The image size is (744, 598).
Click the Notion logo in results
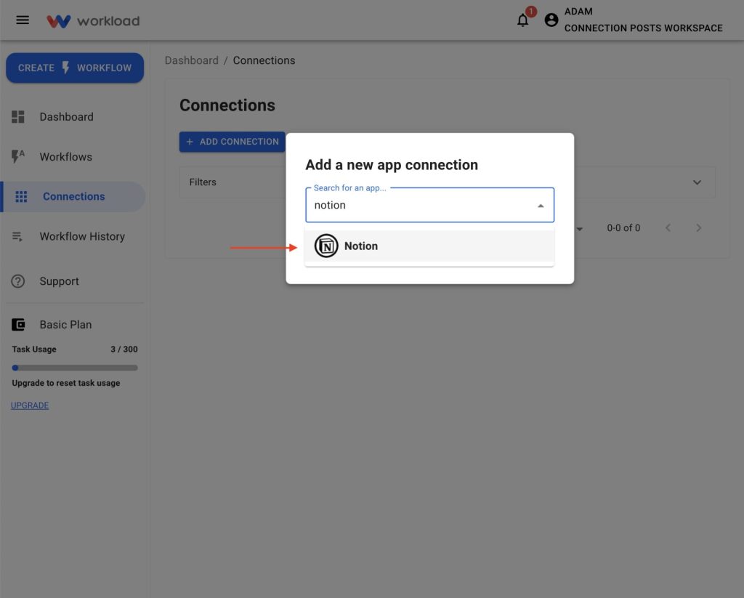(x=326, y=246)
